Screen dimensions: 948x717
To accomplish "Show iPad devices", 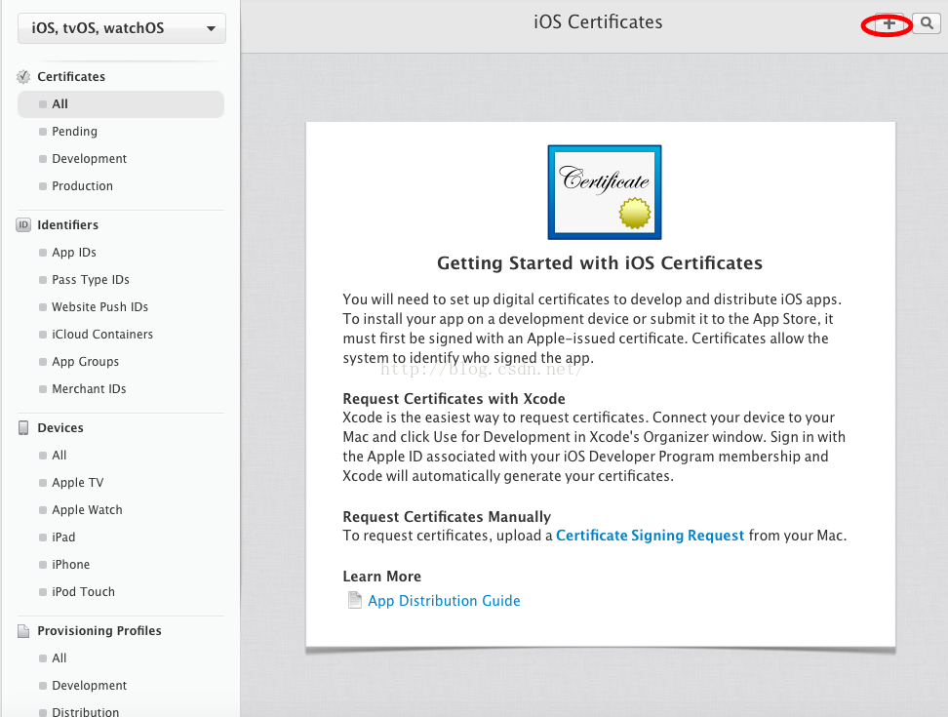I will coord(63,537).
